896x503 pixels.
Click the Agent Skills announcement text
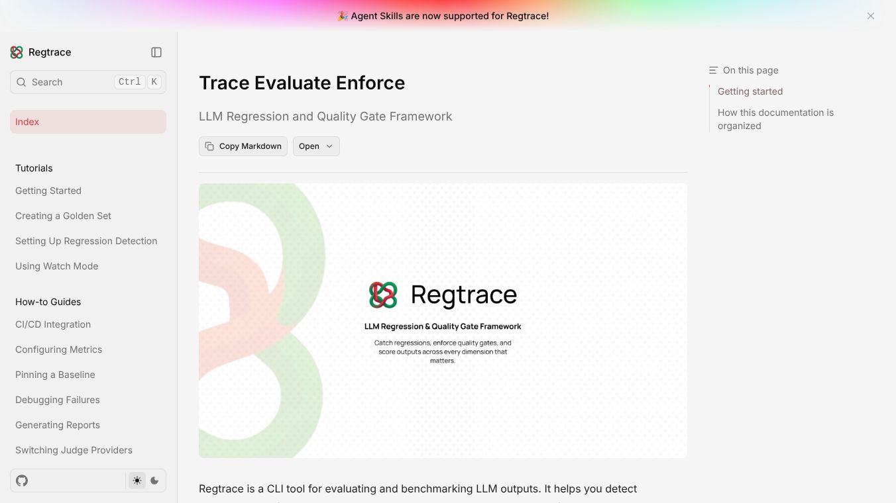tap(443, 16)
